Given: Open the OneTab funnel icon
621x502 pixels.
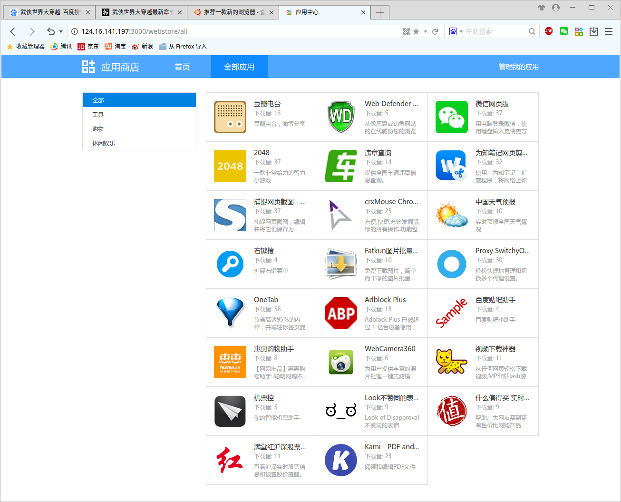Looking at the screenshot, I should click(x=230, y=313).
